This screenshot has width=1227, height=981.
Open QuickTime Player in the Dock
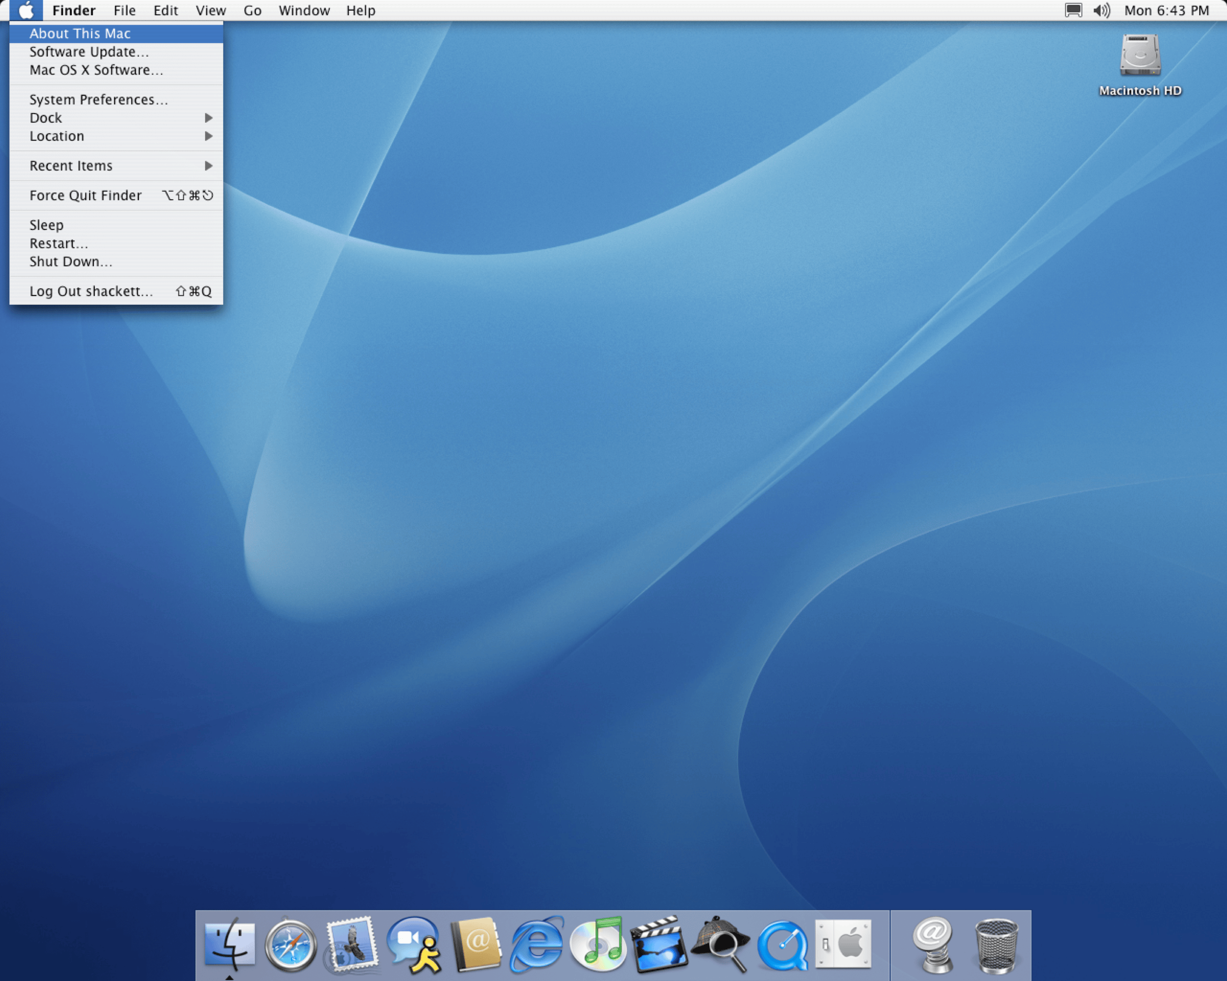click(783, 945)
